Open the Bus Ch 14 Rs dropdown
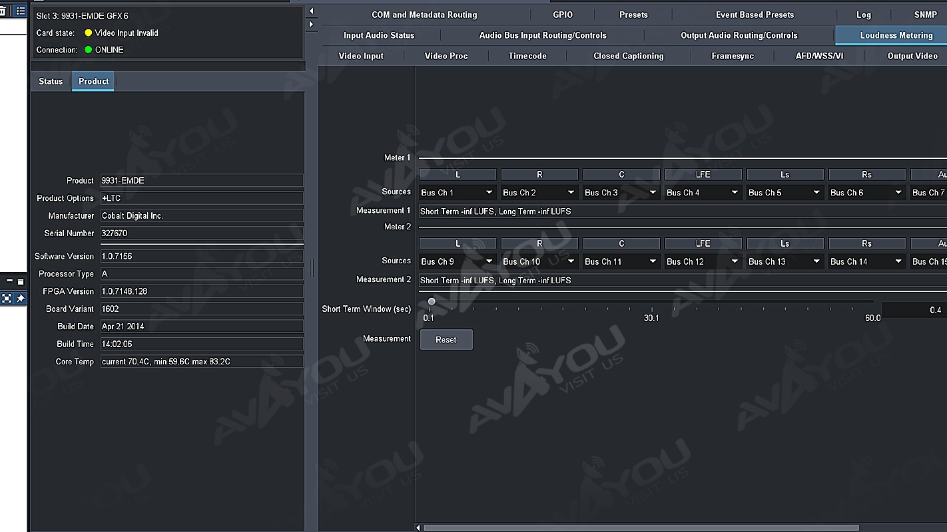Image resolution: width=947 pixels, height=532 pixels. click(867, 261)
